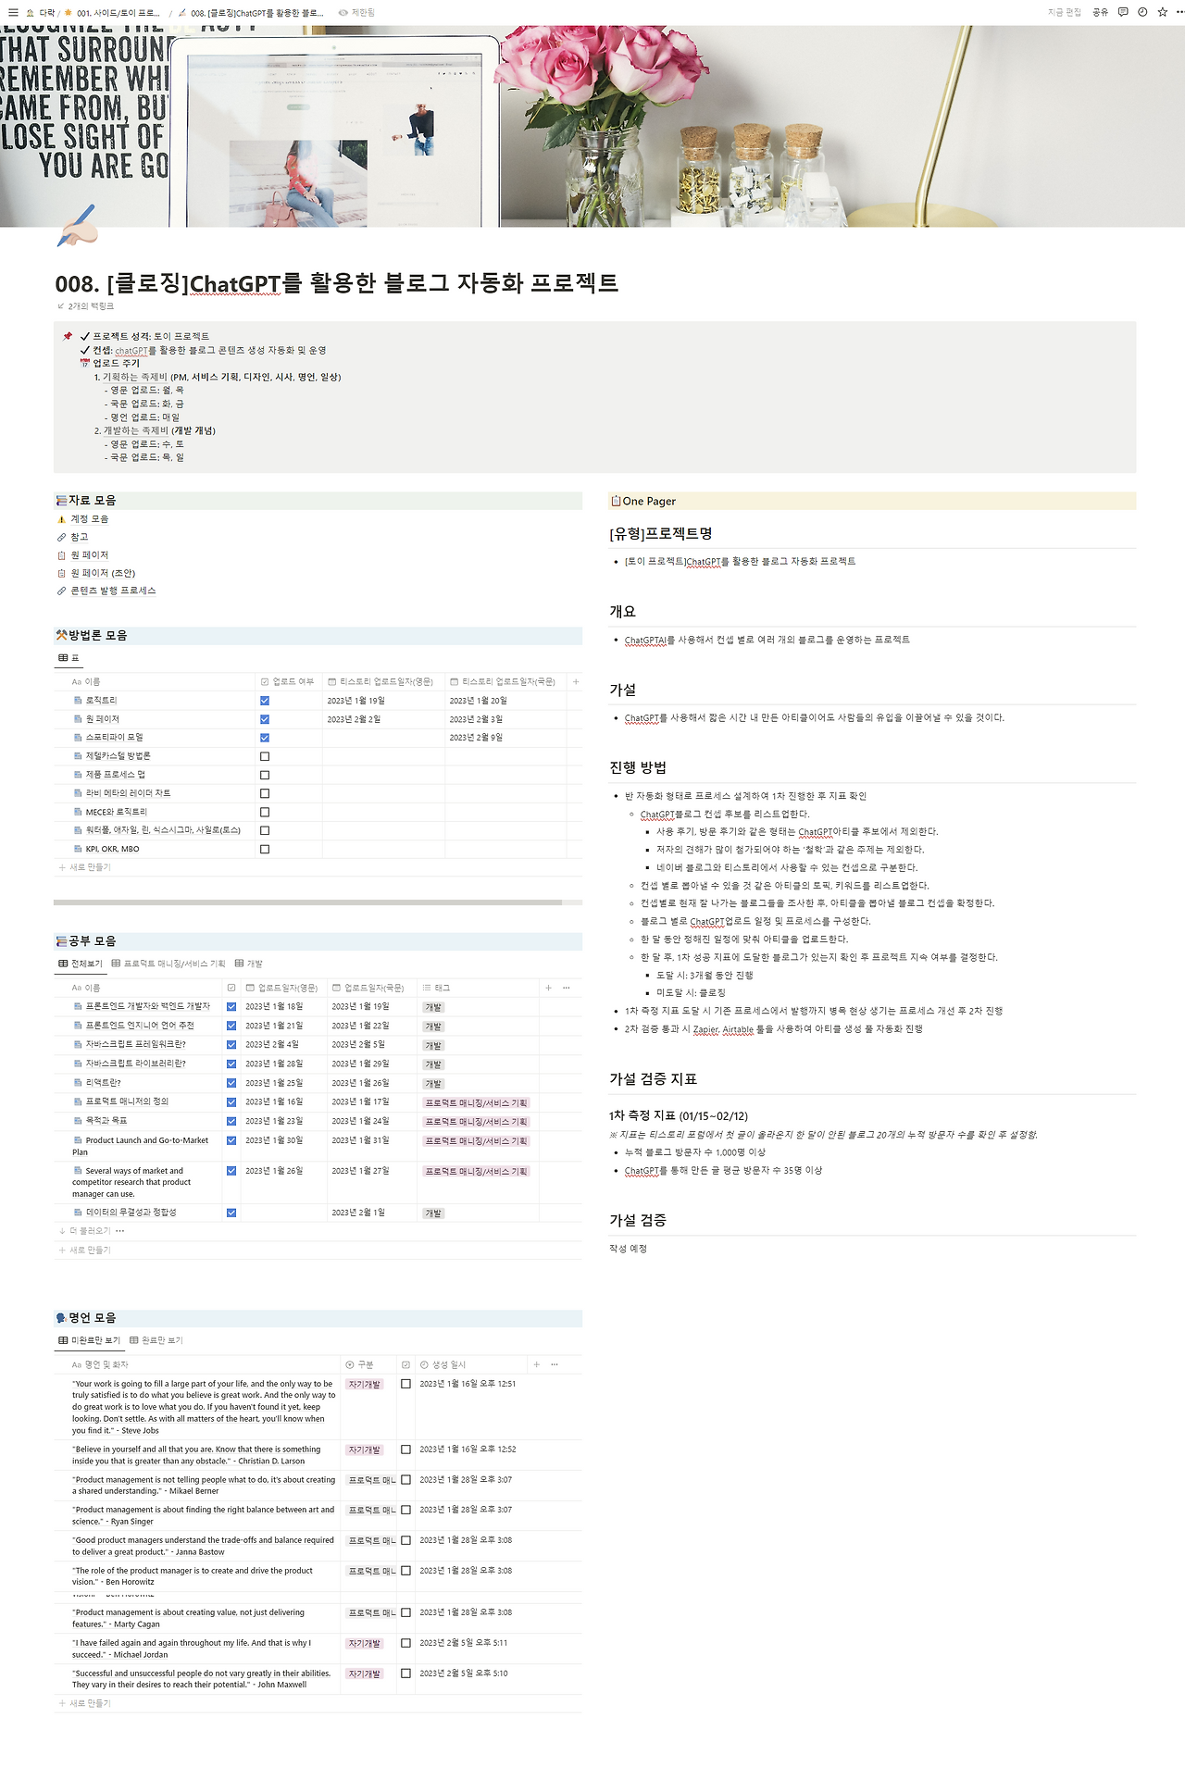This screenshot has height=1767, width=1185.
Task: Check 업로드 여부 for 제품 프로세스 맵
Action: [265, 775]
